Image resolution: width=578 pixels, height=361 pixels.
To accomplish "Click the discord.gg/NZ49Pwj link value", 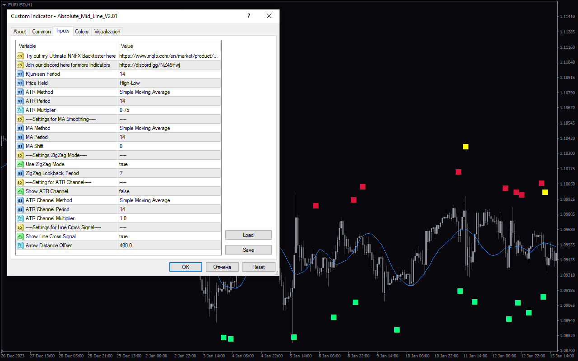I will (169, 65).
